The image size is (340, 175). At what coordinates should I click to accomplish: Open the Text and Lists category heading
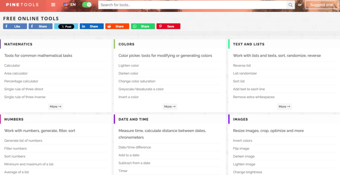coord(249,44)
